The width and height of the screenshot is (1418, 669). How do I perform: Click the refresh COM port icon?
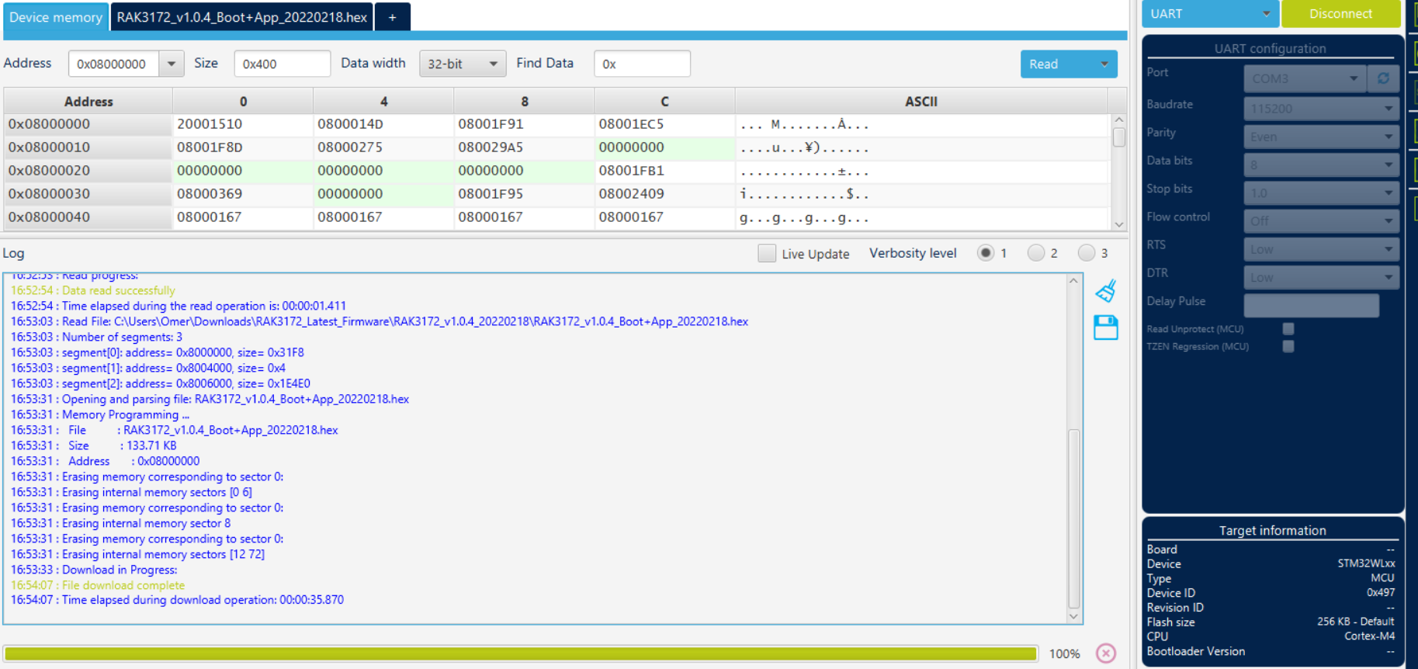coord(1383,78)
